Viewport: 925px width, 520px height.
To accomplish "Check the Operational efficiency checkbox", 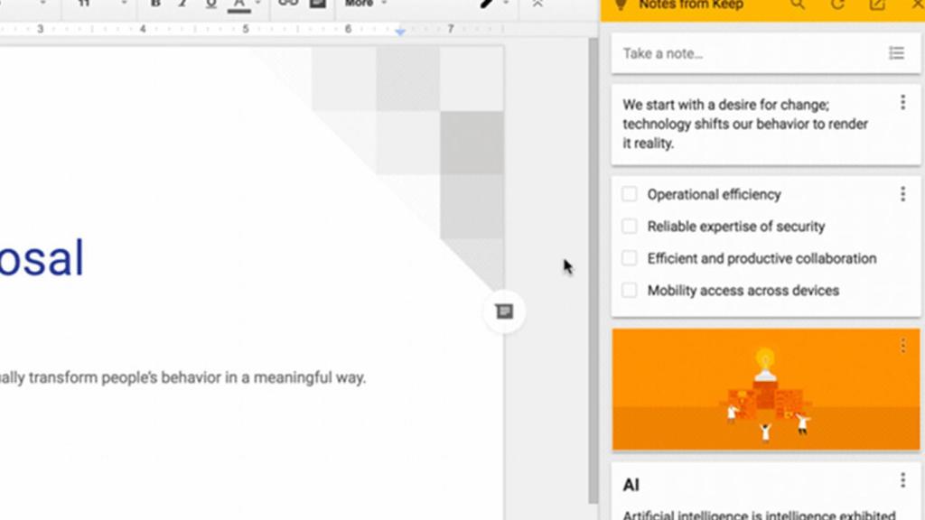I will [x=630, y=194].
